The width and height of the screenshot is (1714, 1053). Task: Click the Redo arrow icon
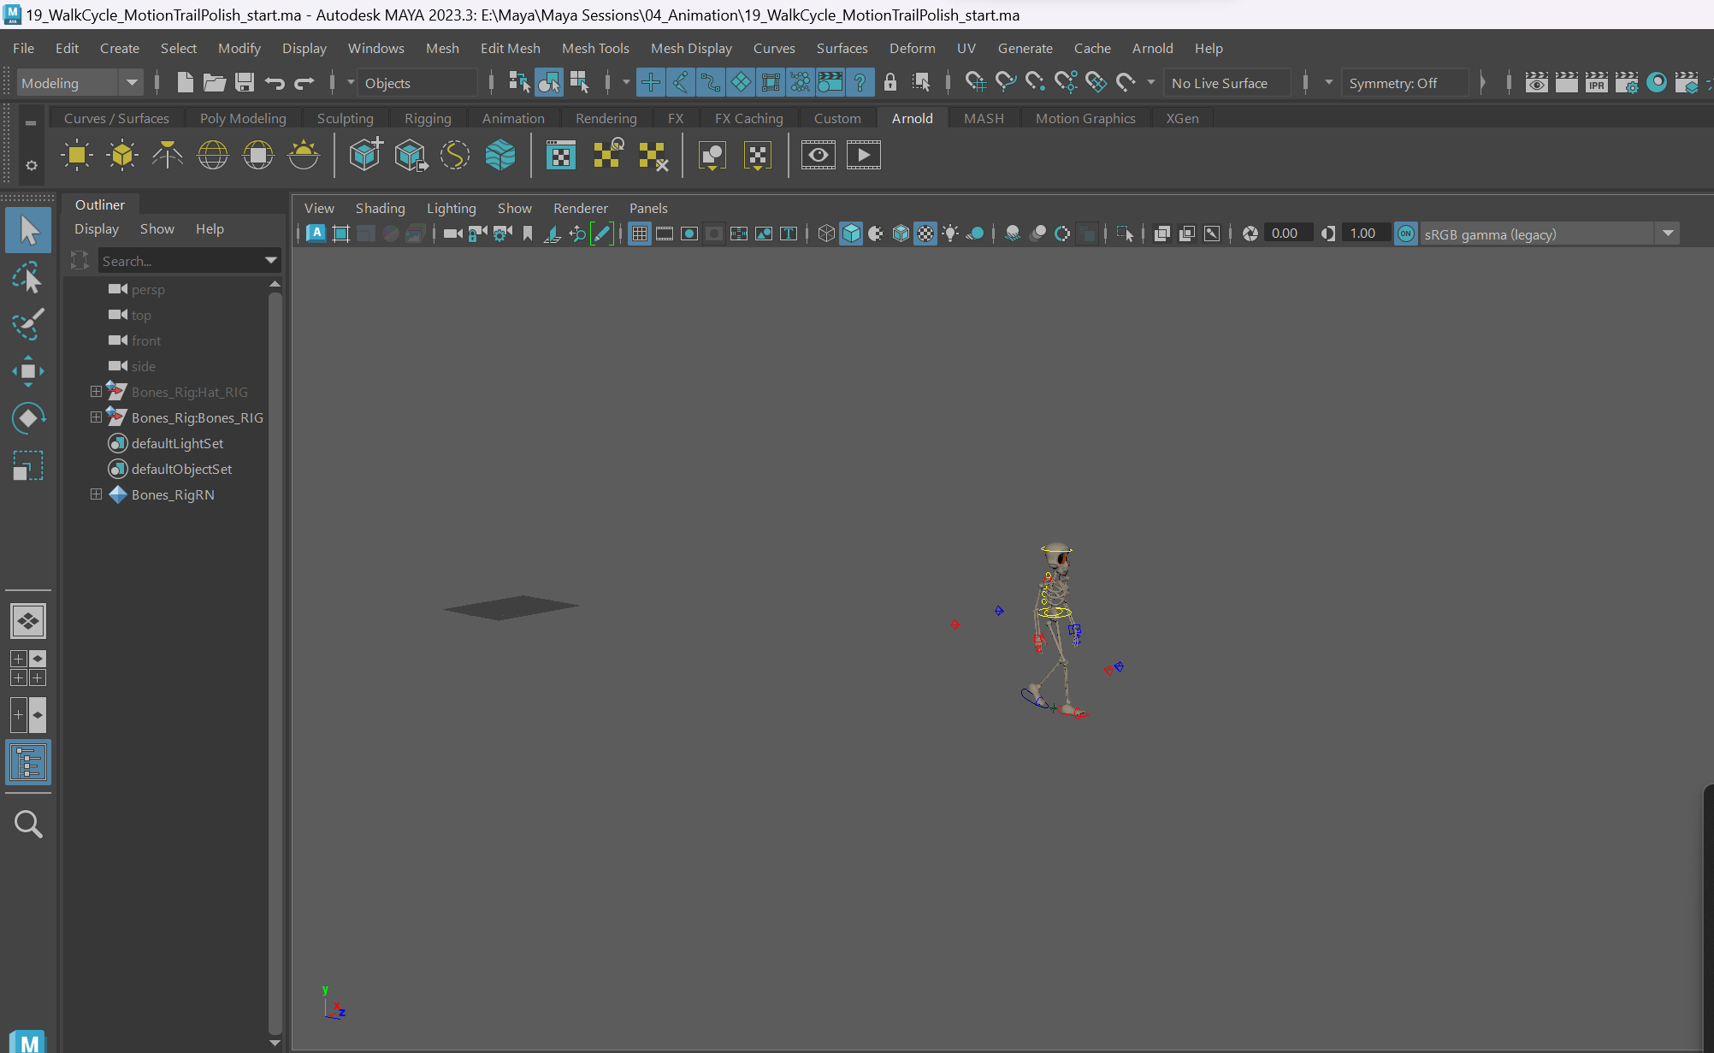[304, 83]
